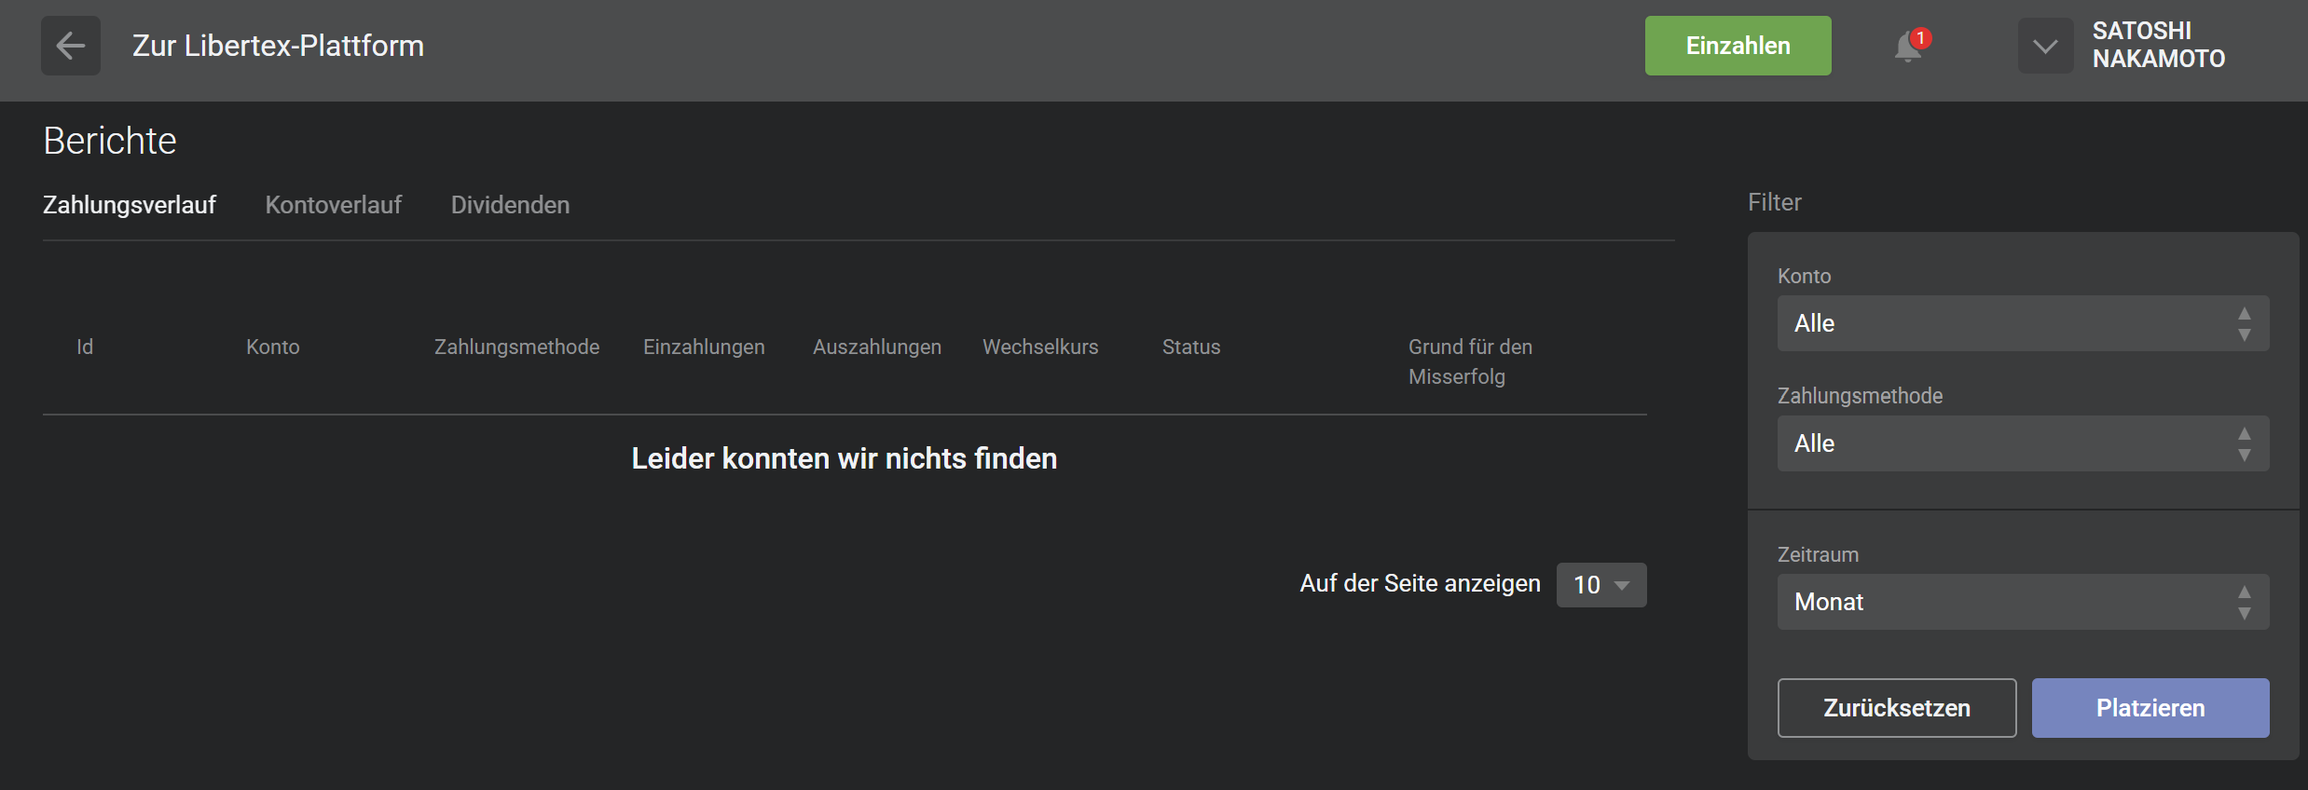Image resolution: width=2308 pixels, height=790 pixels.
Task: Click the Wechselkurs column header
Action: point(1040,347)
